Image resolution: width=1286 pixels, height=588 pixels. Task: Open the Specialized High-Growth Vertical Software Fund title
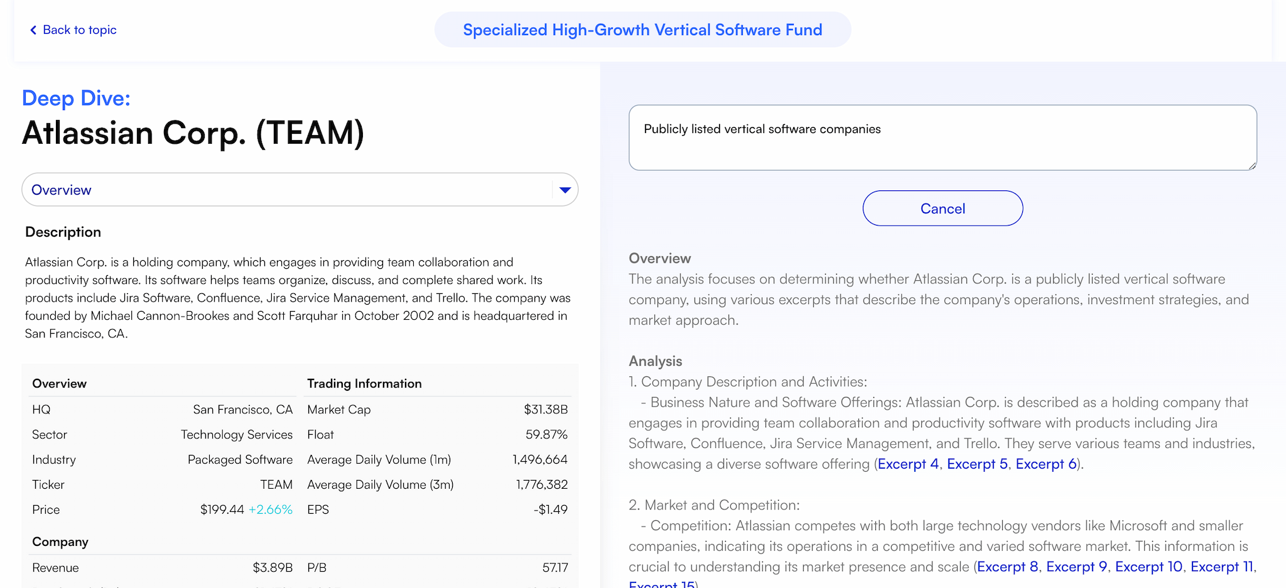click(x=642, y=30)
